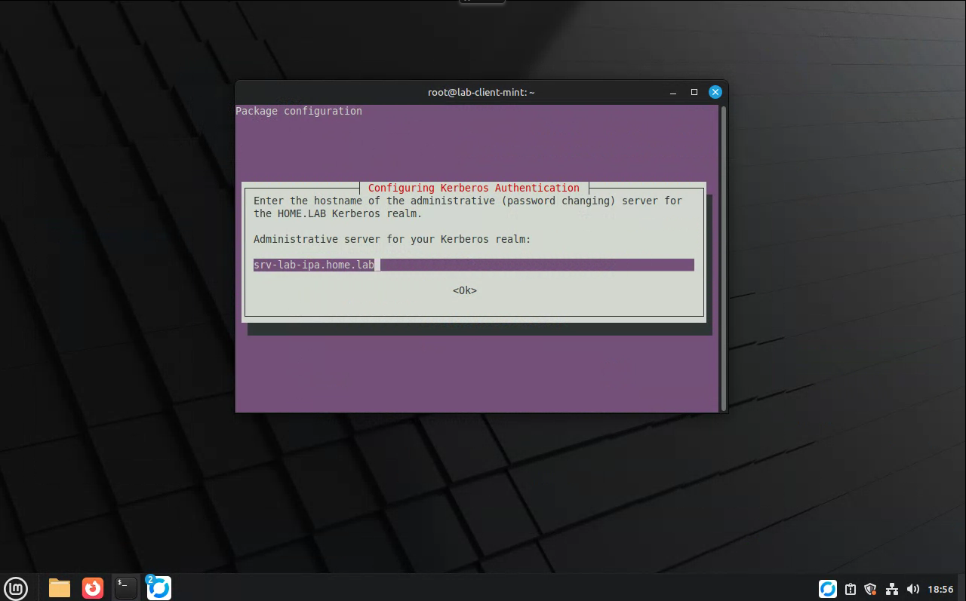Screen dimensions: 966x601
Task: Open the shield icon with orange dot
Action: click(x=870, y=589)
